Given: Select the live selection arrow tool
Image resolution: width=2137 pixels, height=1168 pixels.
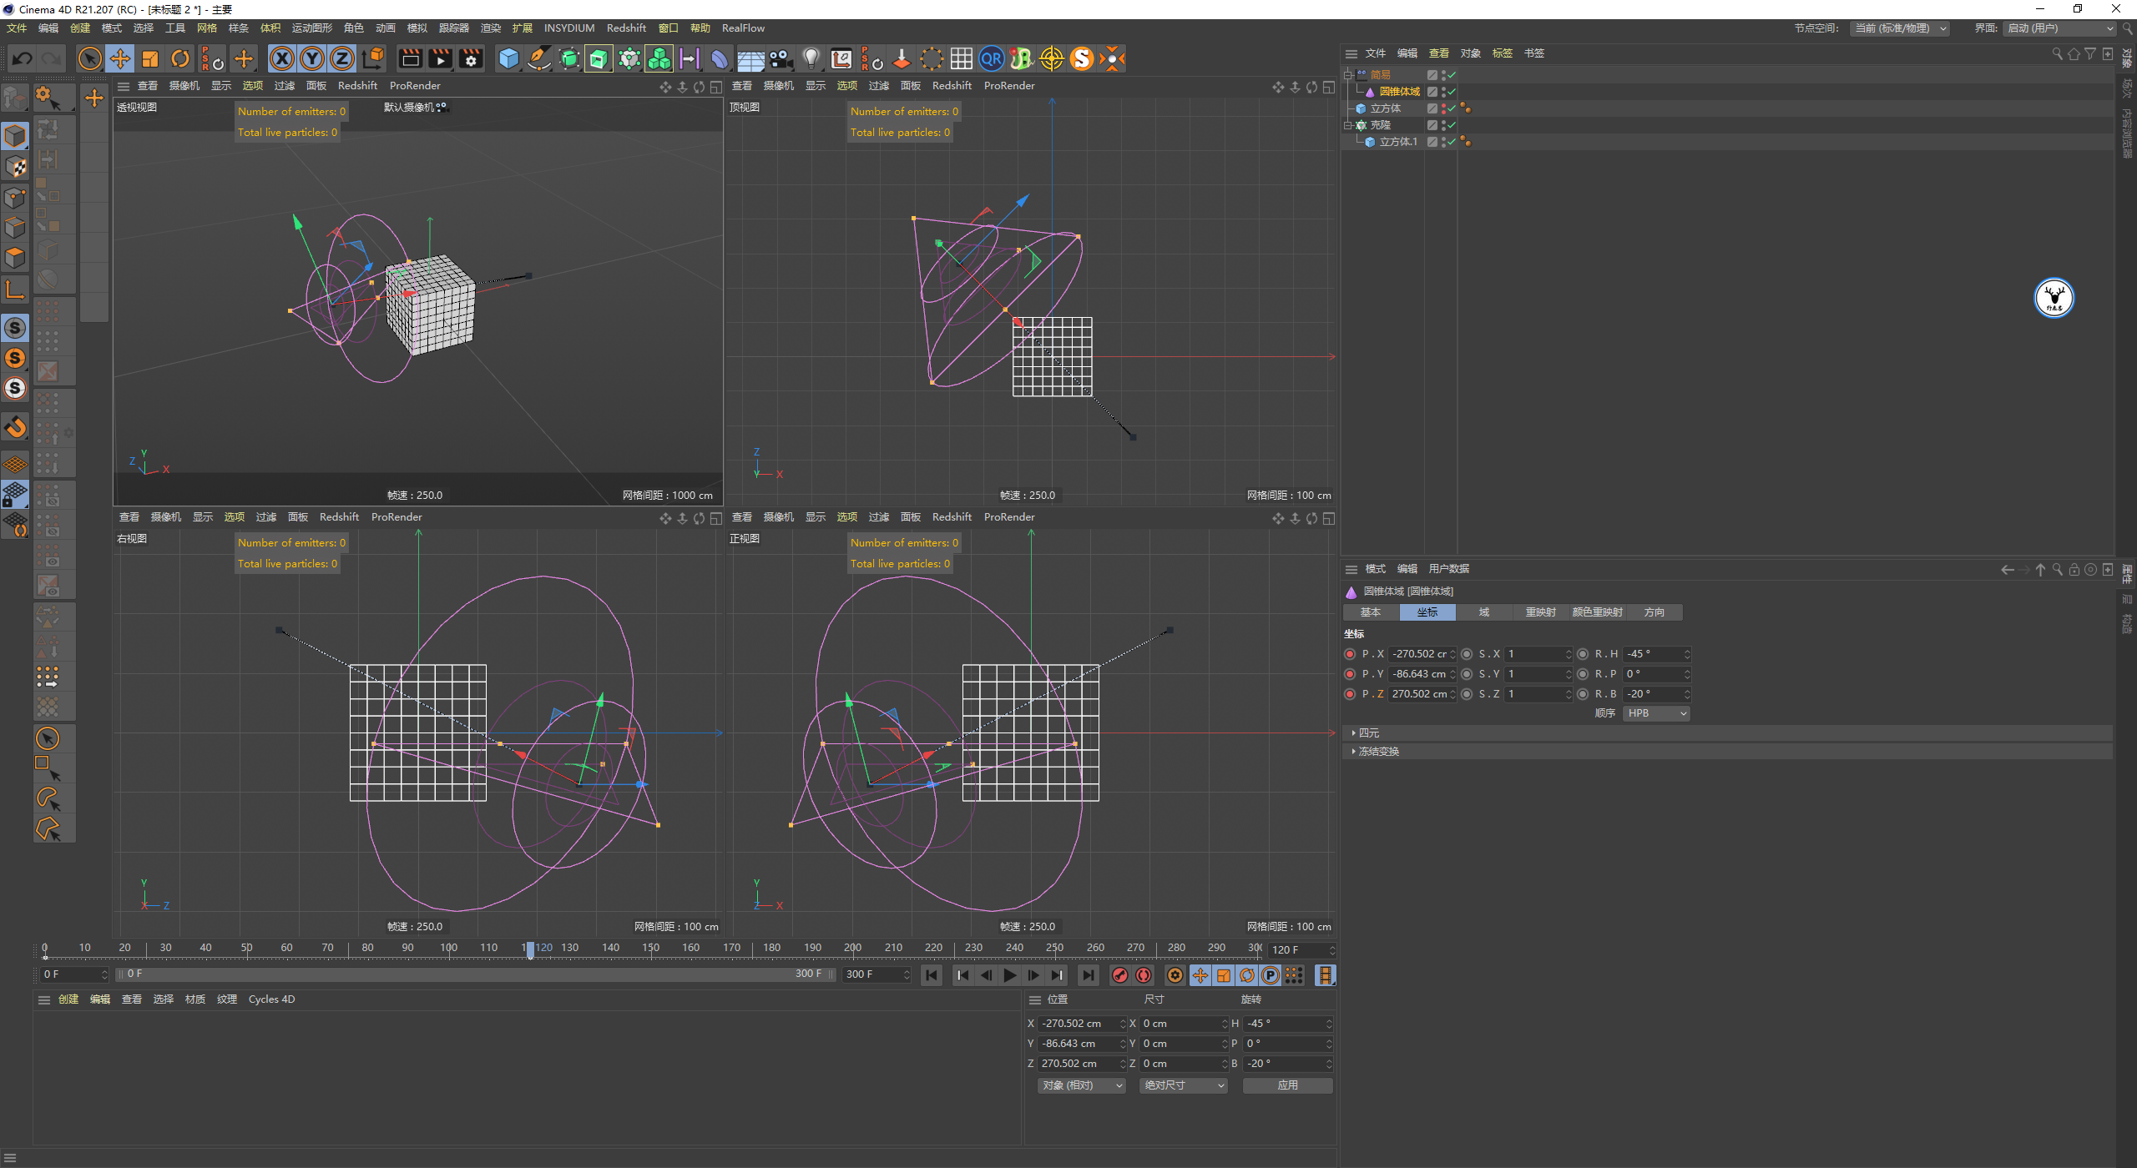Looking at the screenshot, I should point(89,58).
